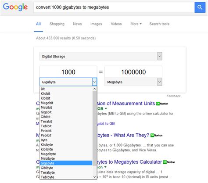The width and height of the screenshot is (208, 183).
Task: Open the Megabytes Calculator result
Action: (x=129, y=162)
